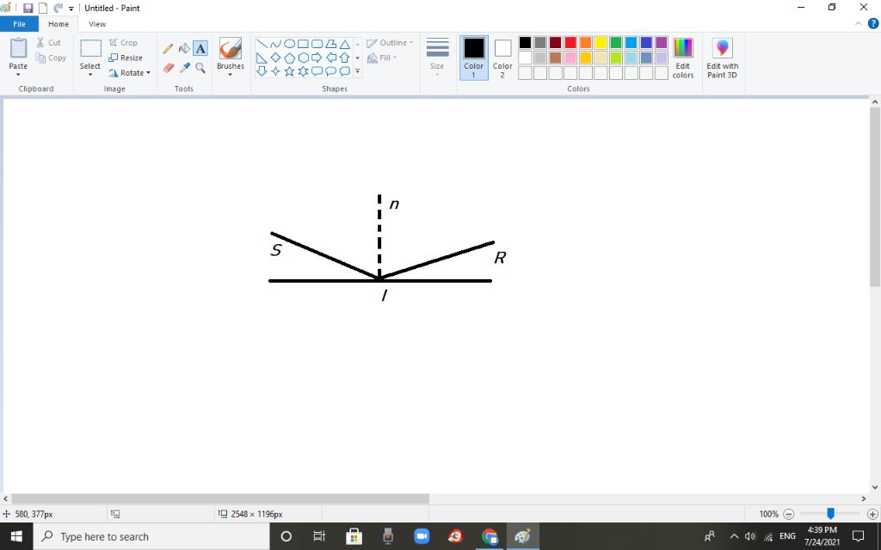
Task: Choose the Six-point star shape
Action: coord(303,71)
